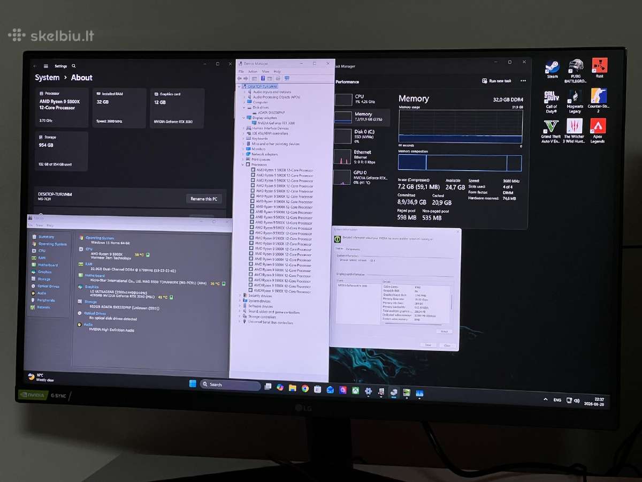Expand Universal Serial Bus controllers node
Screen dimensions: 642x482
point(240,322)
